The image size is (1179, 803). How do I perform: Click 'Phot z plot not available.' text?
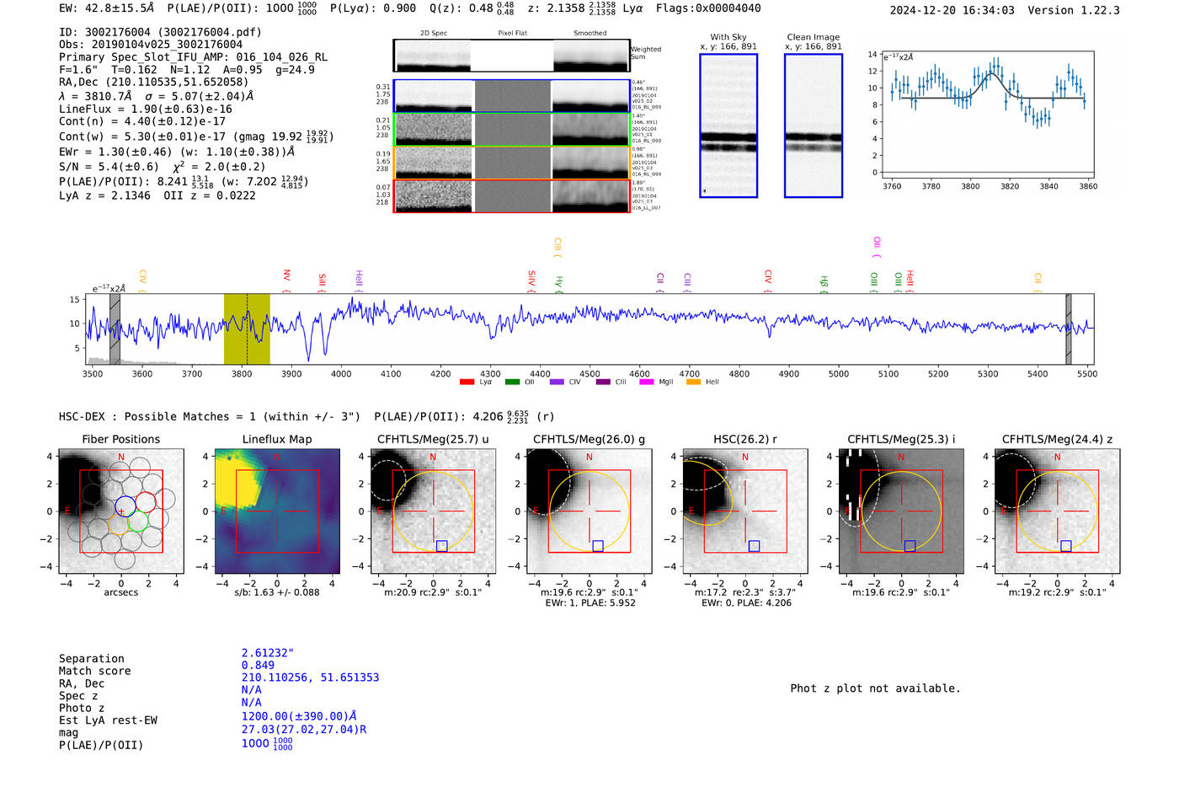(x=875, y=688)
